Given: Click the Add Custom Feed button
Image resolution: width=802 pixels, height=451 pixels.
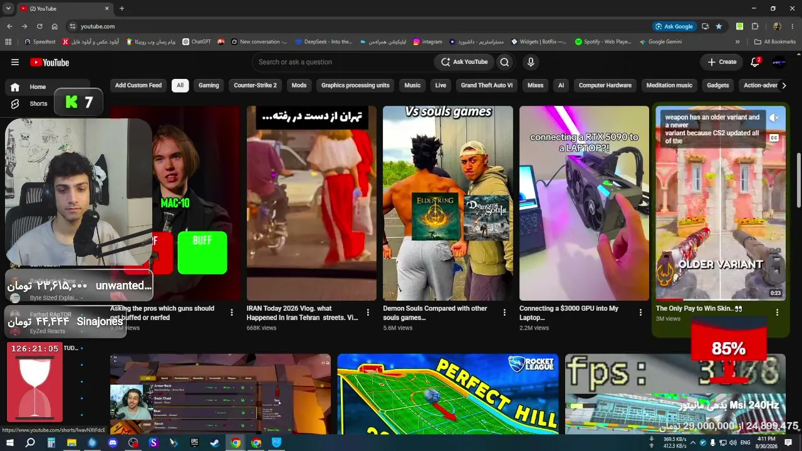Looking at the screenshot, I should click(x=138, y=85).
